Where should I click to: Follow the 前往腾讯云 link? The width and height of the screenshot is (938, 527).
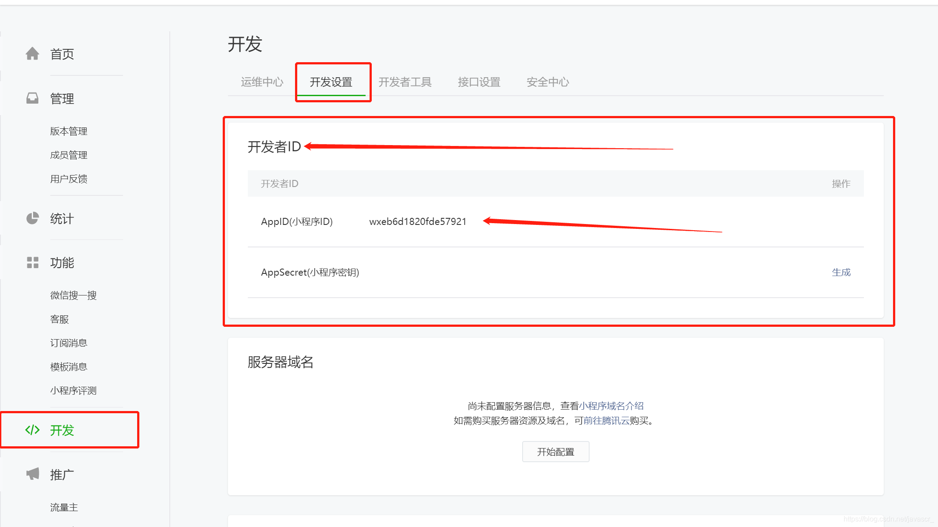click(606, 420)
